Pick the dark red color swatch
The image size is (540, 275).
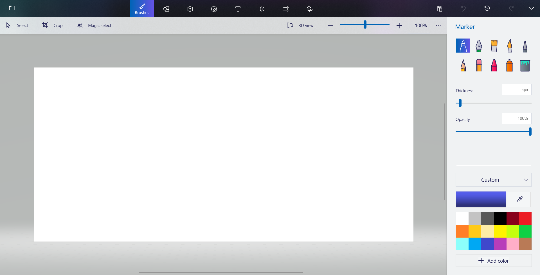point(513,218)
